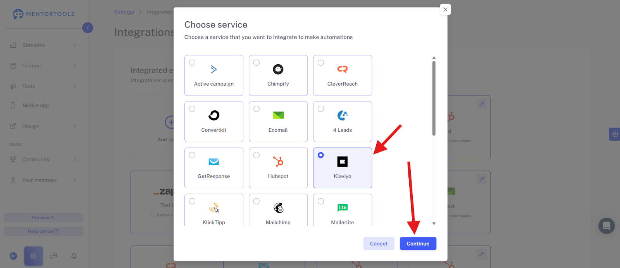Click the scrollbar up arrow in dialog
This screenshot has height=268, width=620.
tap(434, 58)
